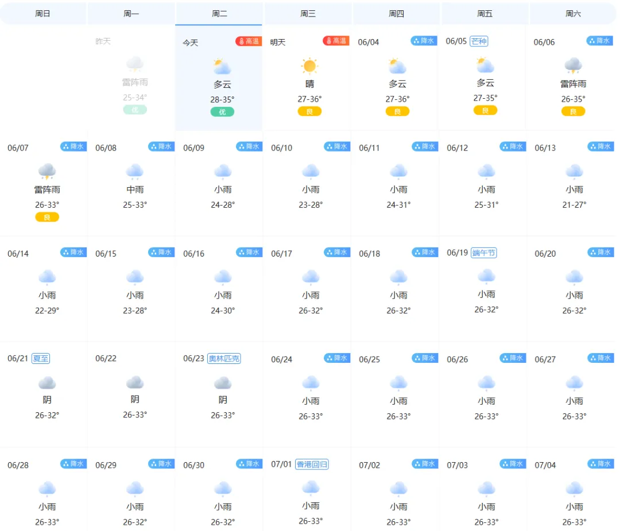Click the 优 air quality badge for 昨天
This screenshot has height=531, width=620.
tap(135, 110)
